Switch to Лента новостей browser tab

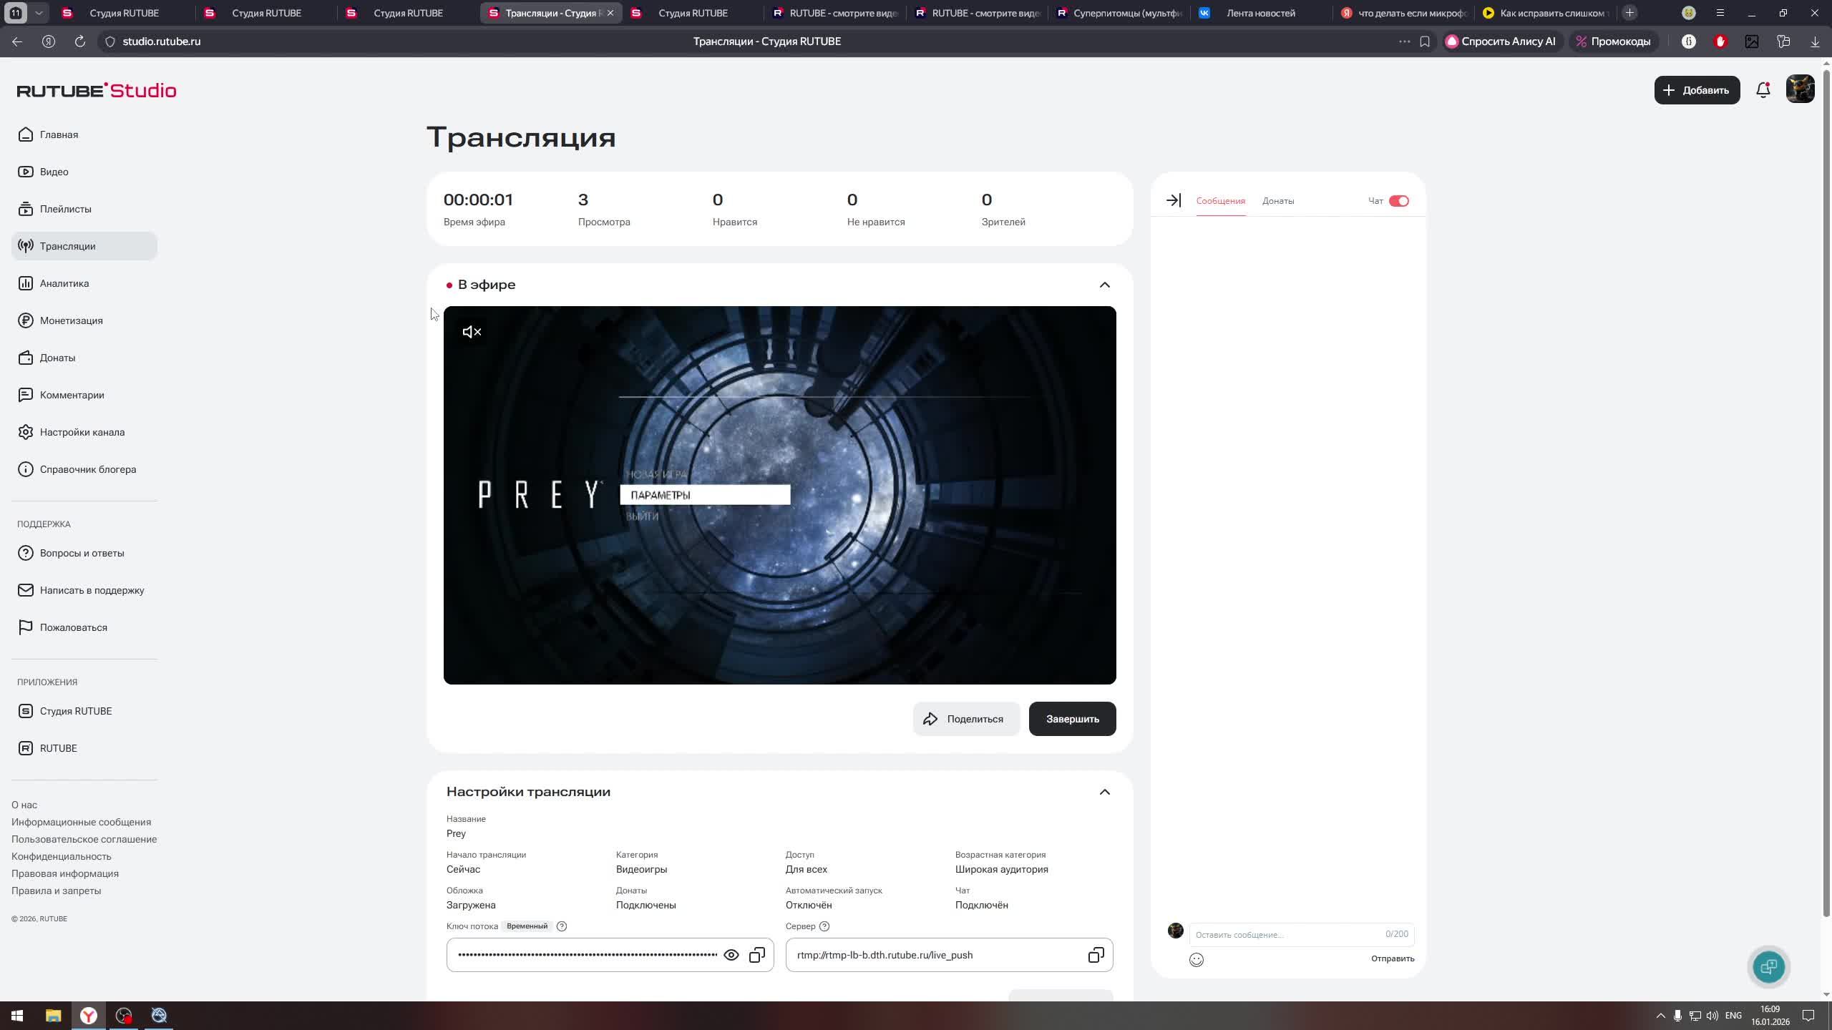point(1261,13)
